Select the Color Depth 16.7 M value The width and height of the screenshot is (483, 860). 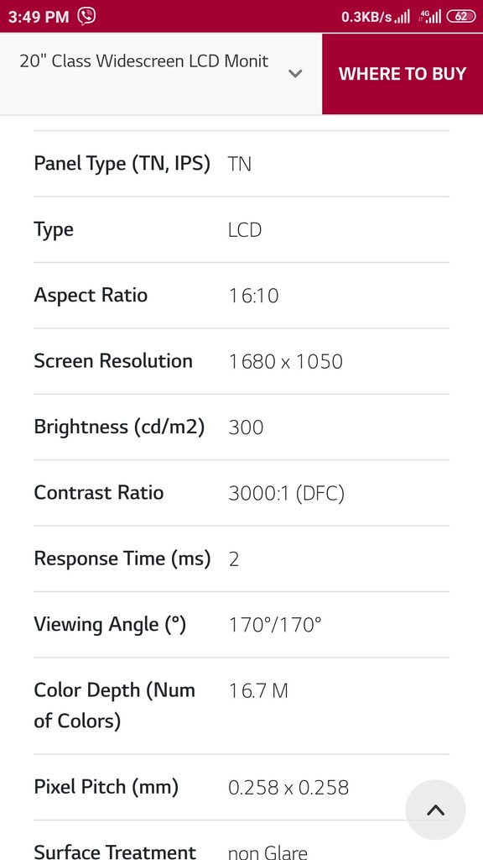click(258, 691)
